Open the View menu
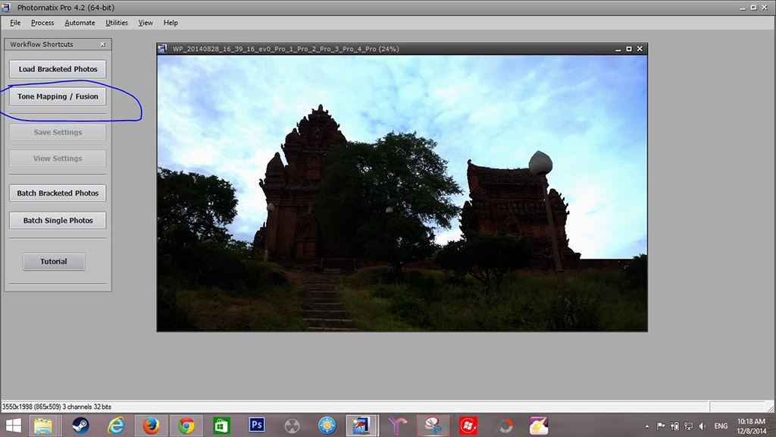The width and height of the screenshot is (776, 437). [145, 23]
